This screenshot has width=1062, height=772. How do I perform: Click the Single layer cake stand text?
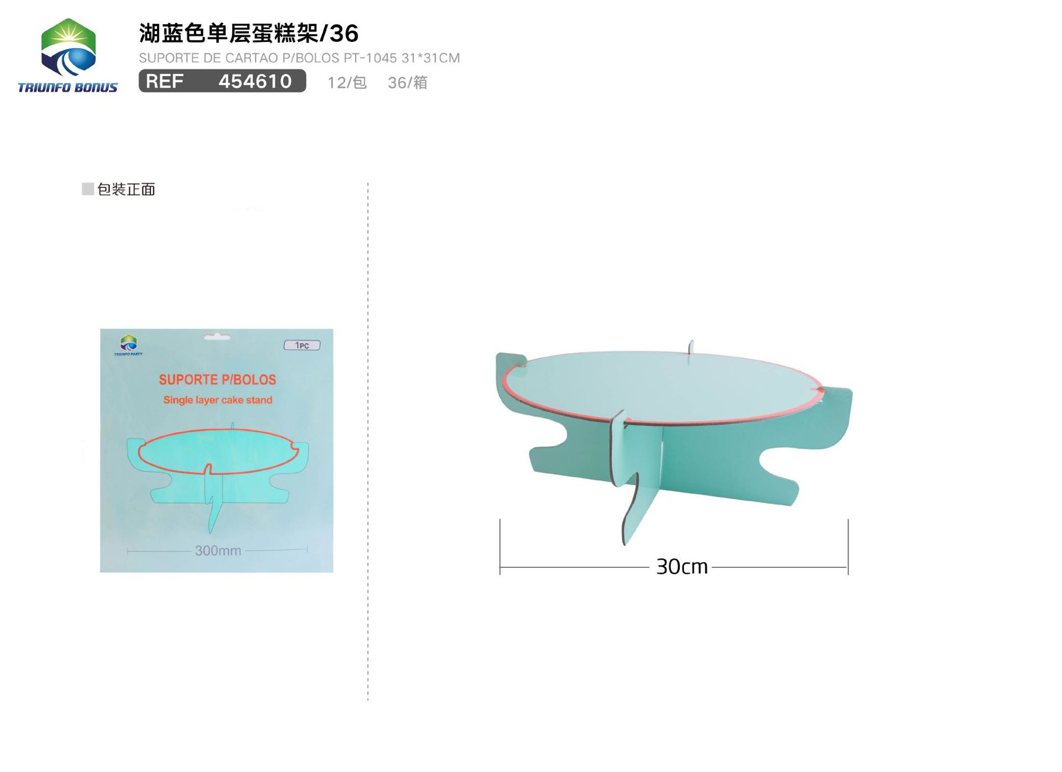pyautogui.click(x=217, y=400)
